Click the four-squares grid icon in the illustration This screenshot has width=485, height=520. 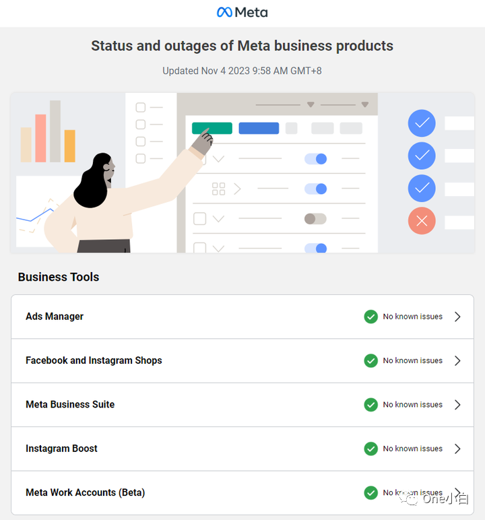[219, 189]
